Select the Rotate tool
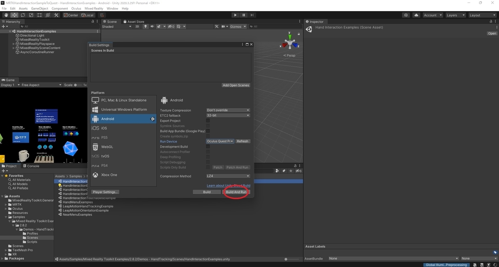 pyautogui.click(x=22, y=15)
